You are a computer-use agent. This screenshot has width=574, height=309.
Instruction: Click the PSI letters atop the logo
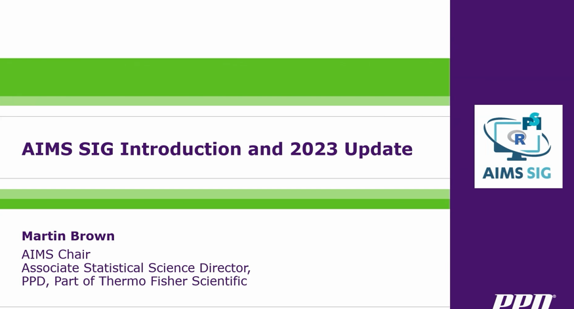[x=532, y=121]
